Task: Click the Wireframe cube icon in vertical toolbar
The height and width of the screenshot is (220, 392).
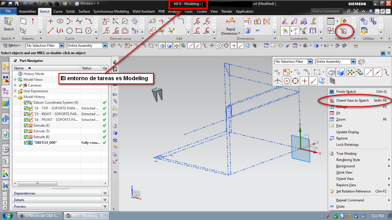Action: tap(115, 140)
